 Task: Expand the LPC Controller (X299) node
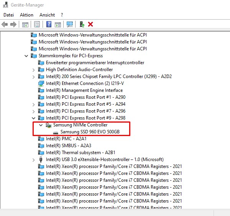34,77
